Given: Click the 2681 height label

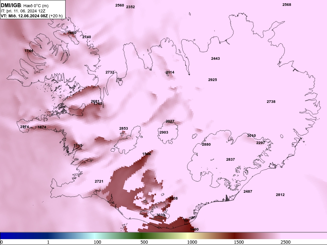Looking at the screenshot, I should tap(95, 102).
